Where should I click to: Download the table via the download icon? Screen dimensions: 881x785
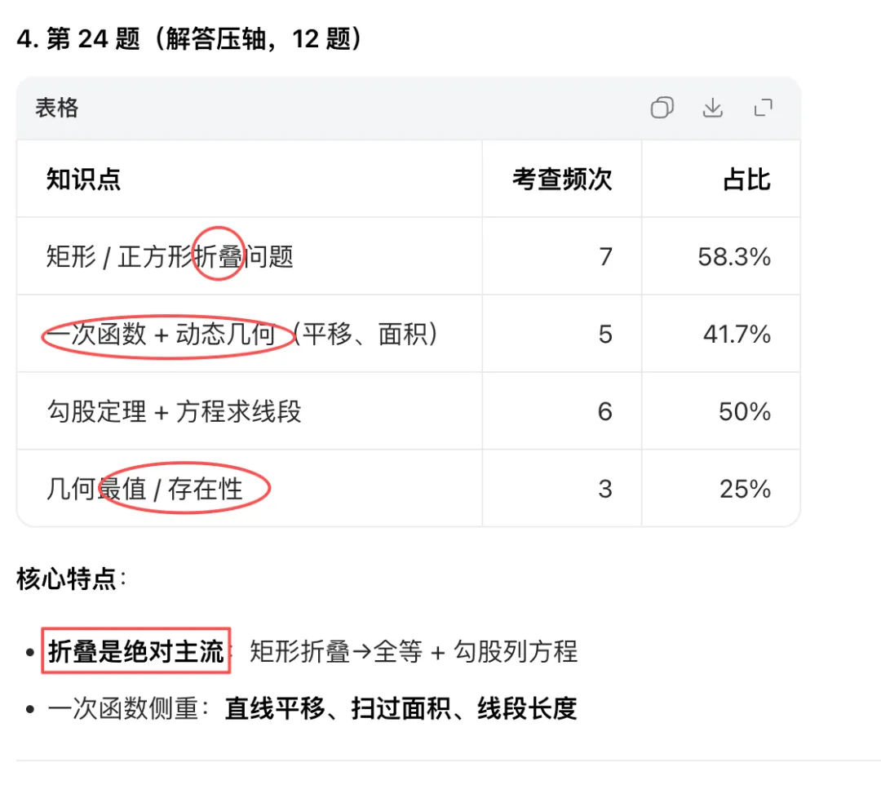[x=712, y=108]
